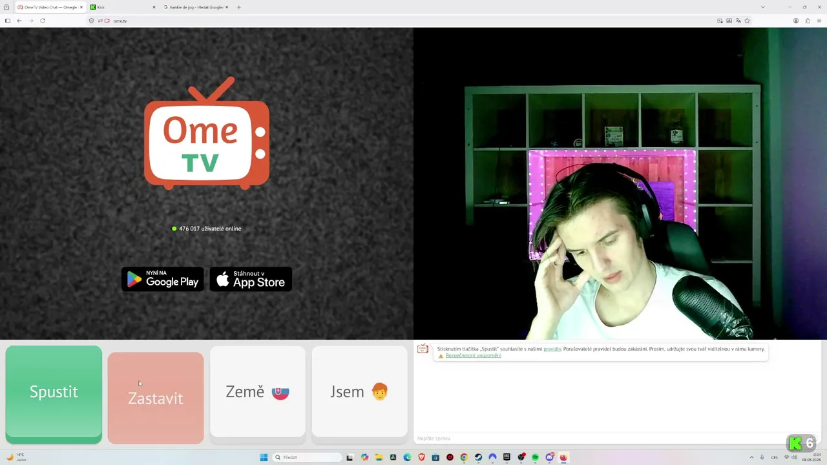Open Steam from the taskbar
827x465 pixels.
[x=478, y=457]
